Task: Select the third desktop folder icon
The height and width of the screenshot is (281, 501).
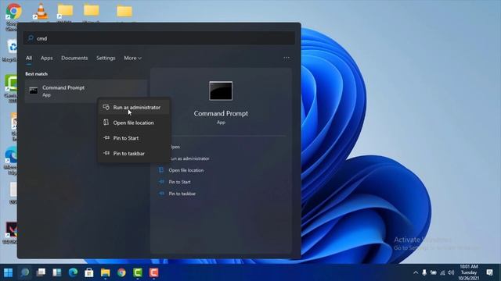Action: 124,12
